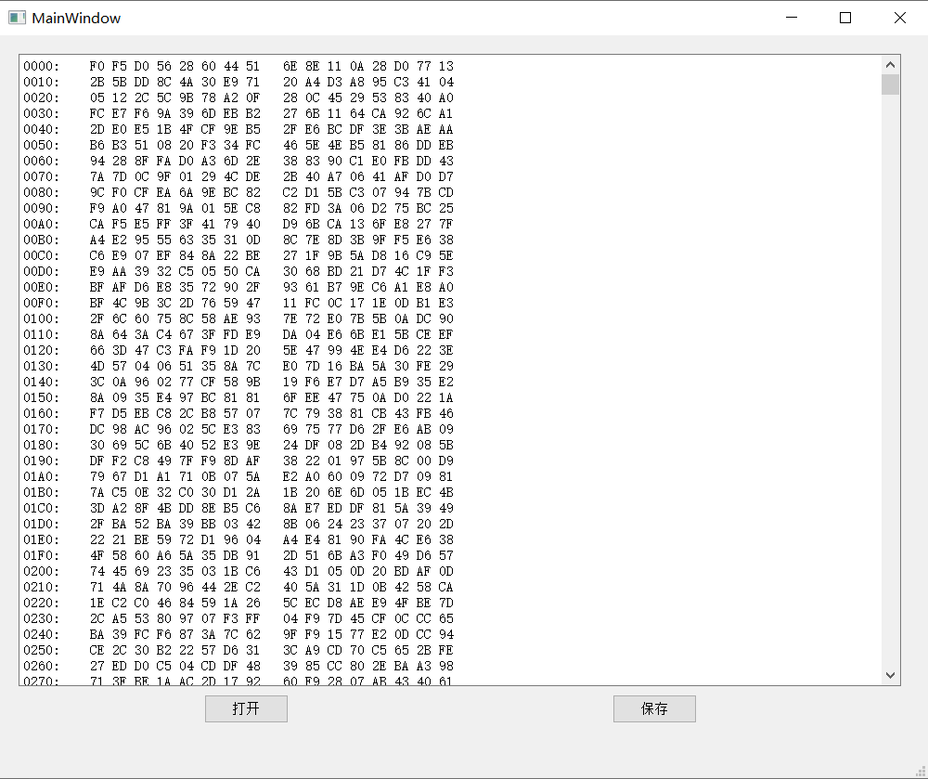
Task: Click the address label 0080:
Action: (42, 192)
